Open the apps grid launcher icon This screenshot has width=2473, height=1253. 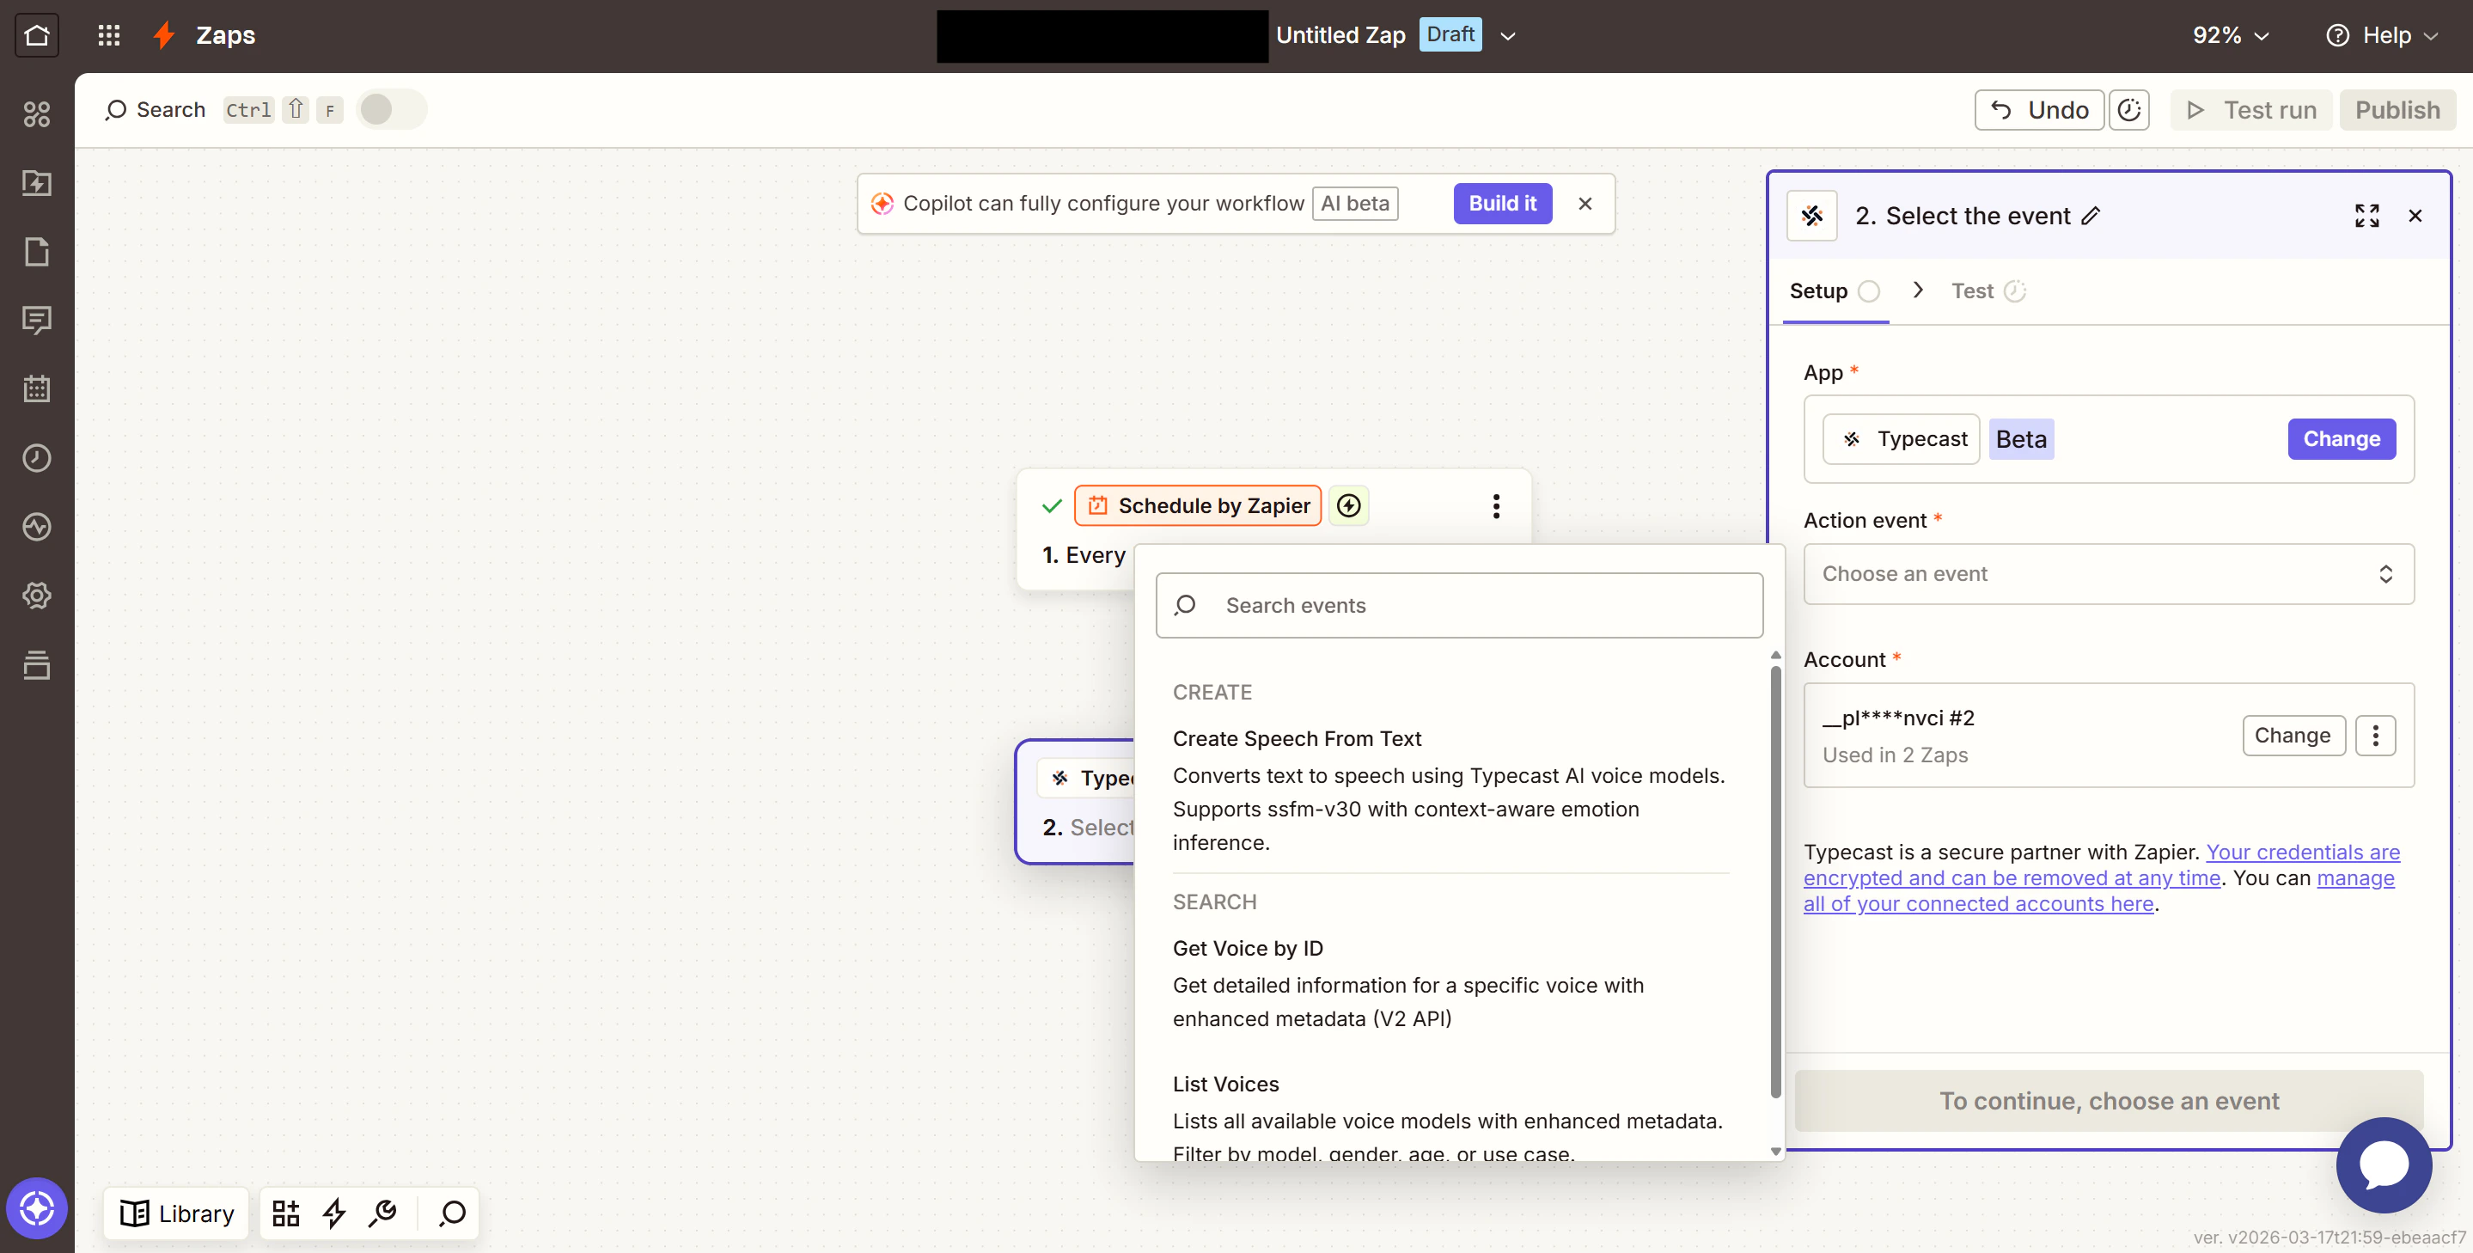pyautogui.click(x=108, y=35)
